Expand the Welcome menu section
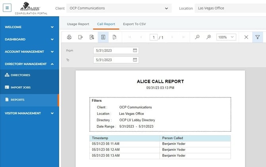The width and height of the screenshot is (266, 167). tap(29, 27)
